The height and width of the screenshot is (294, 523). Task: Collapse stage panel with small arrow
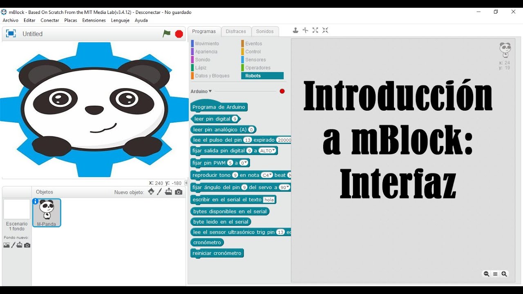(186, 183)
